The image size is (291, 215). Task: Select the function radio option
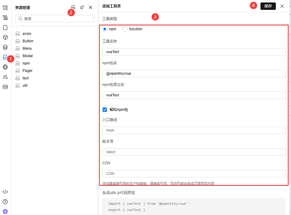click(125, 29)
